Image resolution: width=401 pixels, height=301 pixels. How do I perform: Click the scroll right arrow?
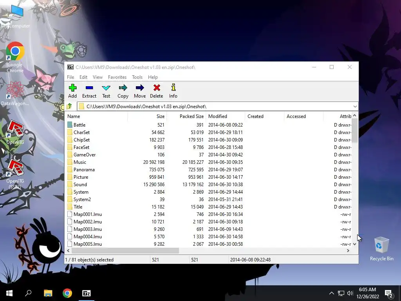point(348,250)
